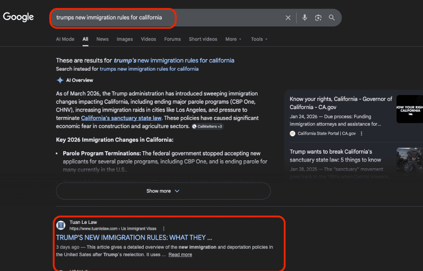423x271 pixels.
Task: Expand AI Overview with Show more
Action: 163,191
